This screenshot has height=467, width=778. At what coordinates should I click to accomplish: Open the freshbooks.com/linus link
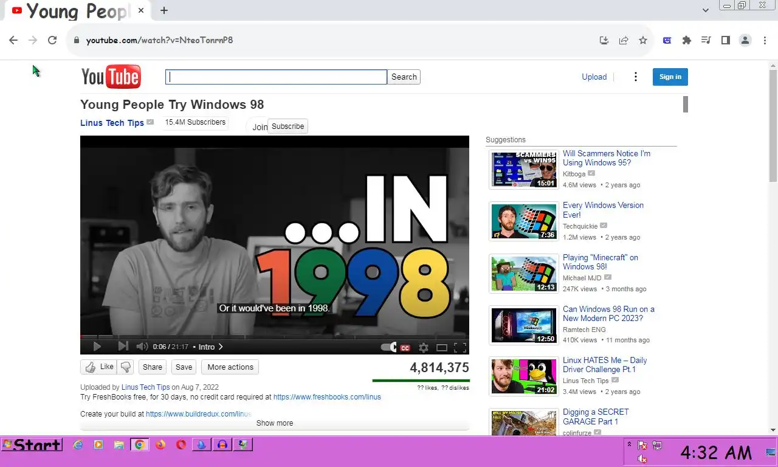(x=327, y=397)
